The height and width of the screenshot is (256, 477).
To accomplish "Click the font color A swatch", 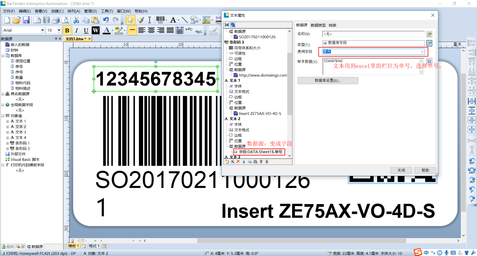I will pos(106,30).
